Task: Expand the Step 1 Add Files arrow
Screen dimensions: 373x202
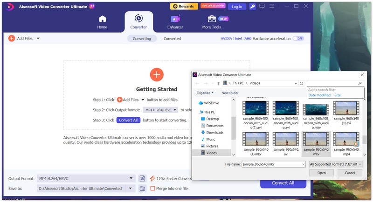Action: [143, 100]
